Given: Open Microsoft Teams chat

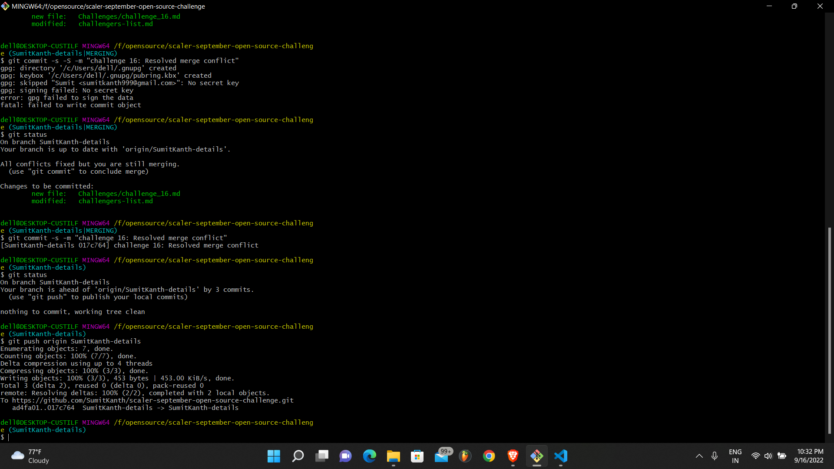Looking at the screenshot, I should [x=345, y=456].
